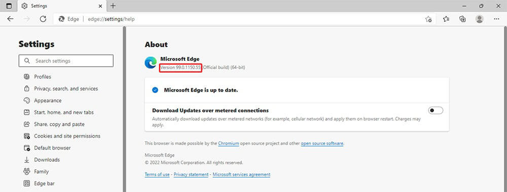Screen dimensions: 507x192
Task: Refresh the page with reload icon
Action: point(43,19)
